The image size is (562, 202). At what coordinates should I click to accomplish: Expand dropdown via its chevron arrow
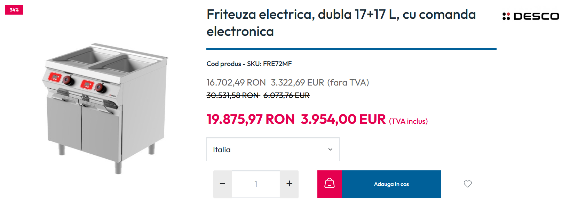click(330, 150)
